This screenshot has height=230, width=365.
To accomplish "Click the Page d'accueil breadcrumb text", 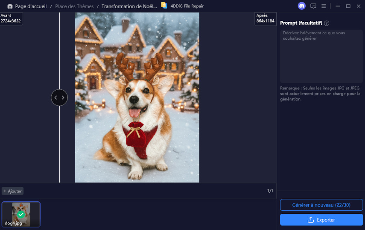I will (x=31, y=6).
